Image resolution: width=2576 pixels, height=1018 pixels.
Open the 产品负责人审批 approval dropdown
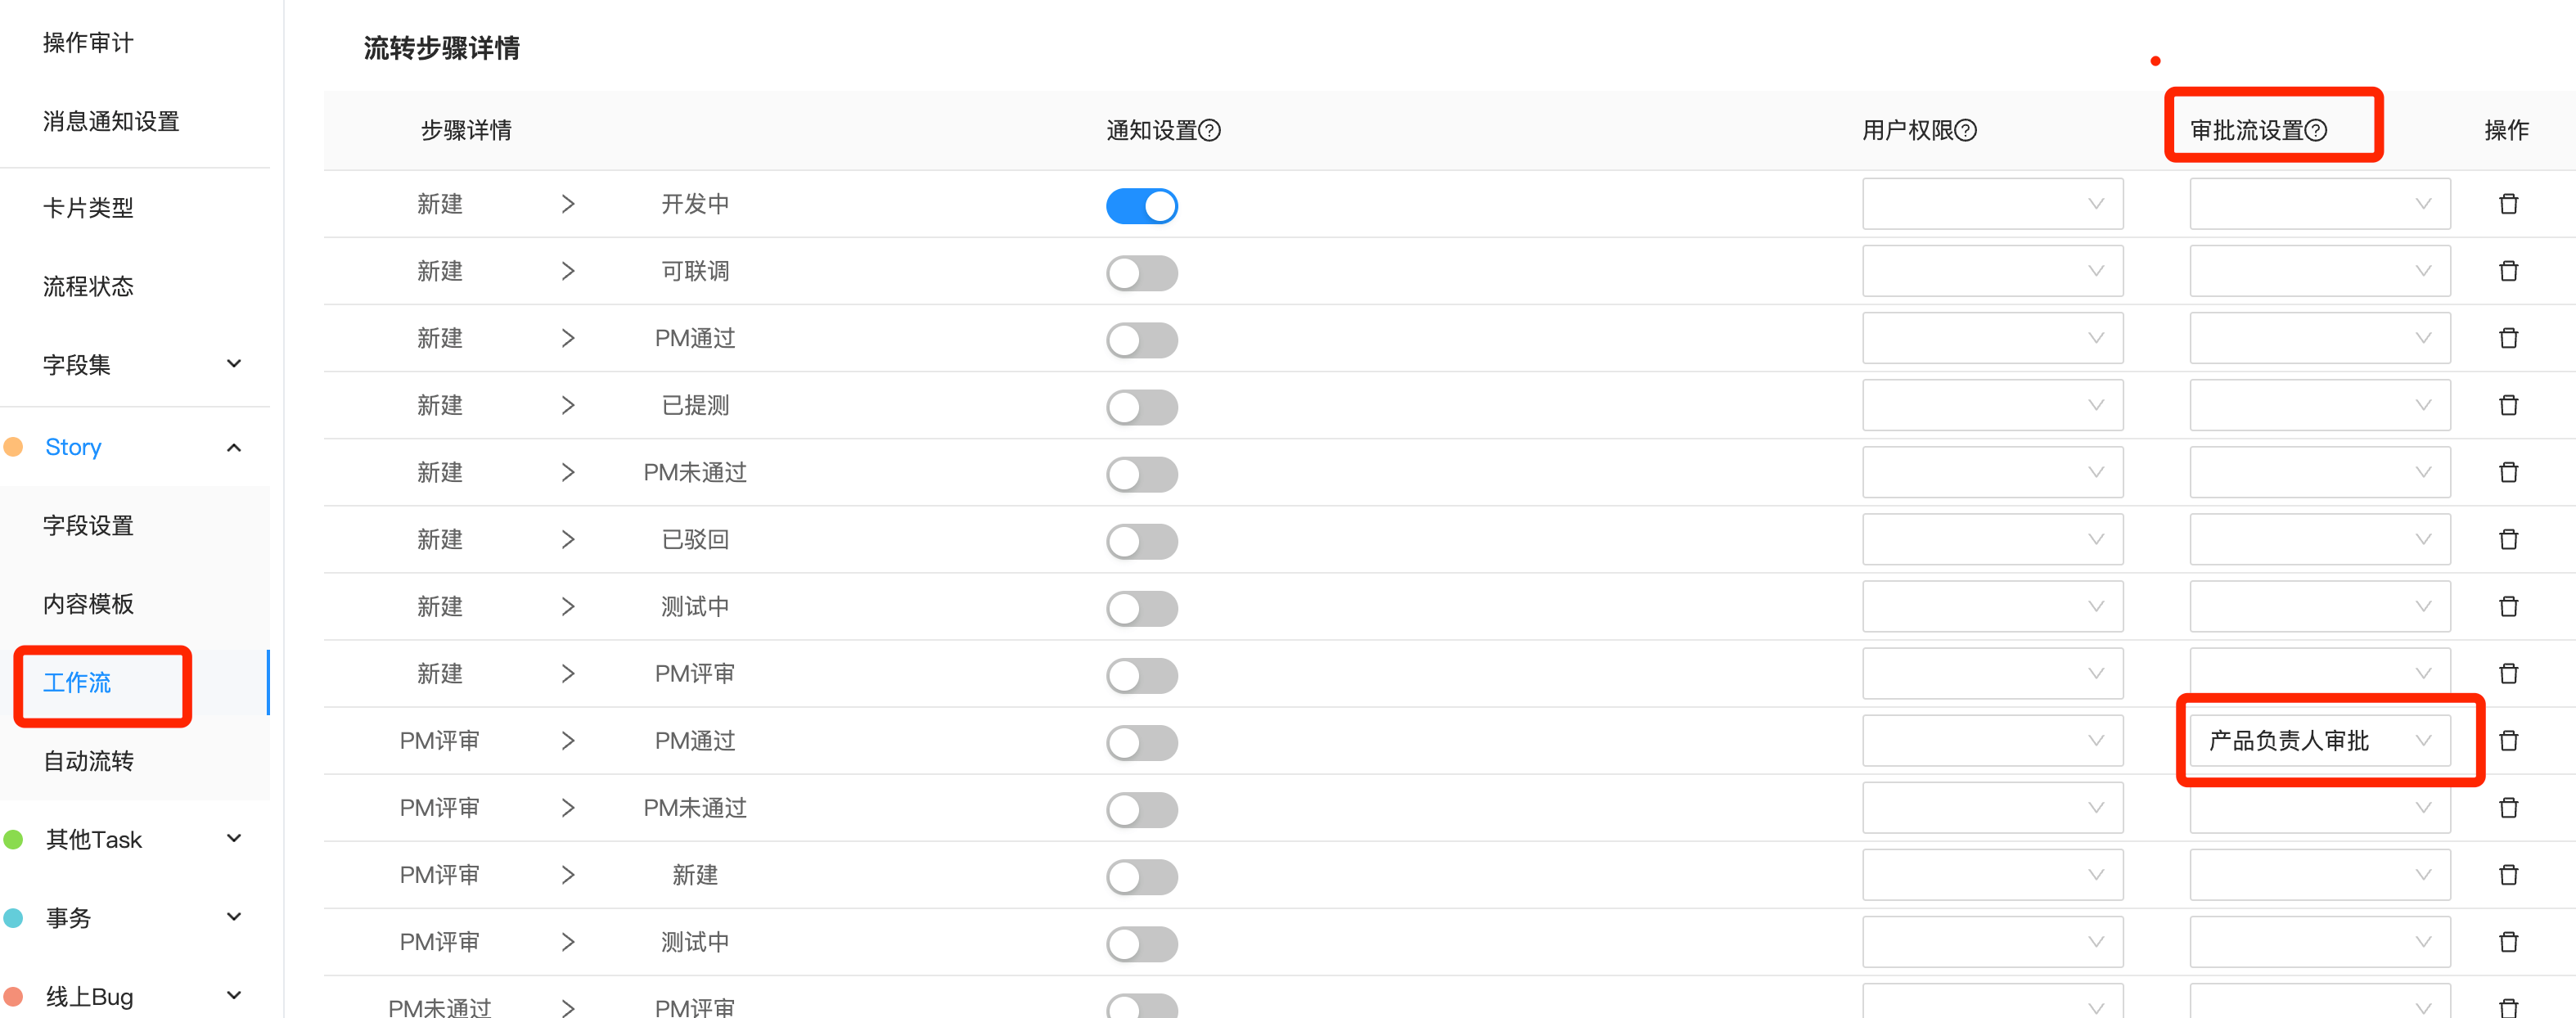tap(2319, 741)
